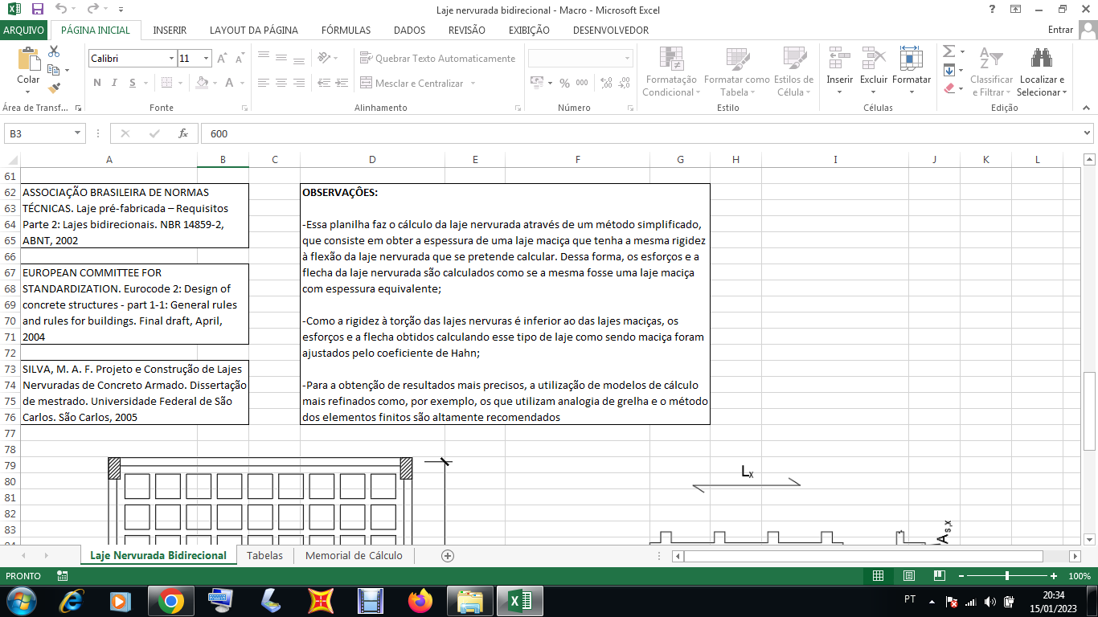
Task: Open the ARQUIVO tab
Action: [24, 30]
